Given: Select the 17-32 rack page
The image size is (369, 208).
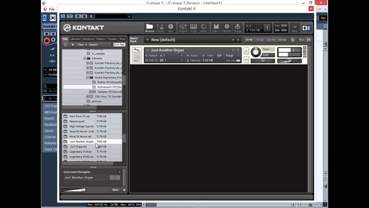Looking at the screenshot, I should 260,40.
